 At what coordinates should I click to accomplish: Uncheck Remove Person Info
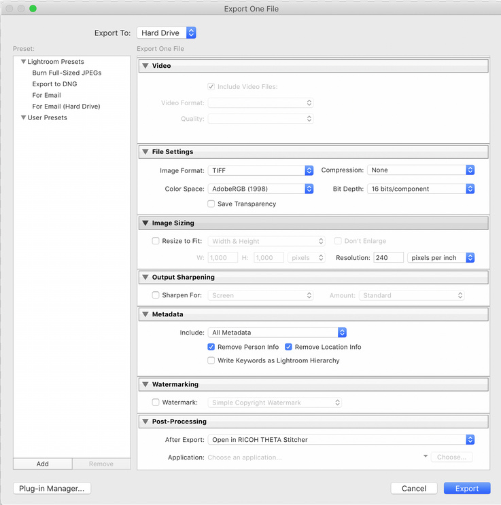(x=211, y=347)
